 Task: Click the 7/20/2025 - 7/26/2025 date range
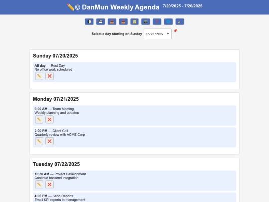click(x=182, y=6)
